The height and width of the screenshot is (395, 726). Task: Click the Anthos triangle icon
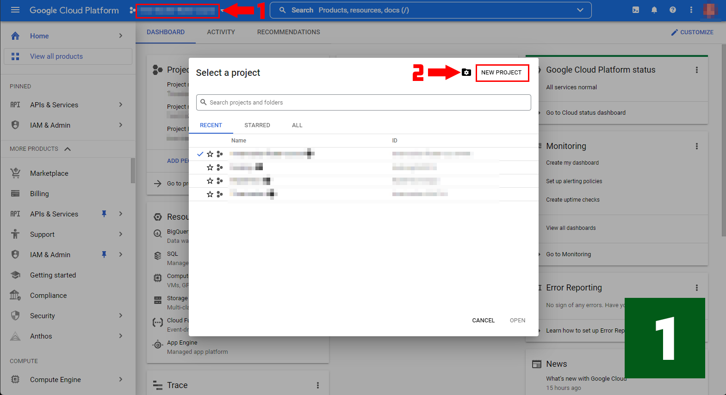pyautogui.click(x=15, y=336)
